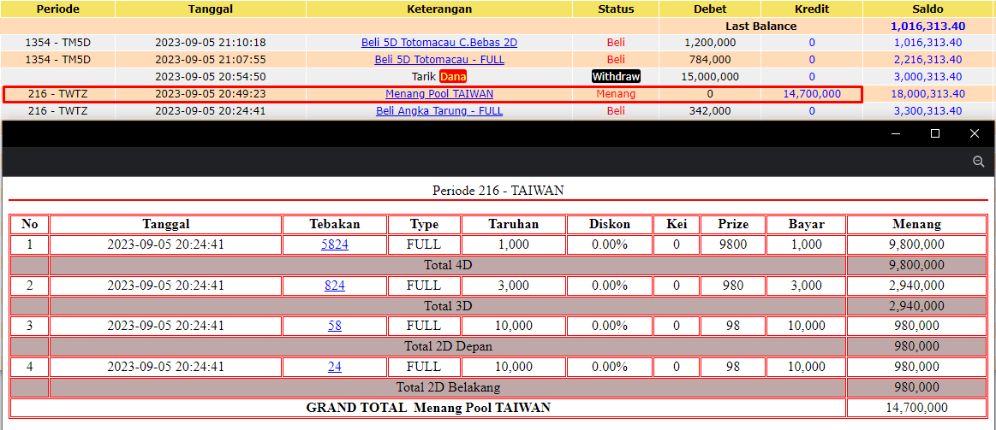Screen dimensions: 996x430
Task: Click the Total 3D subtotal row label
Action: pos(448,306)
